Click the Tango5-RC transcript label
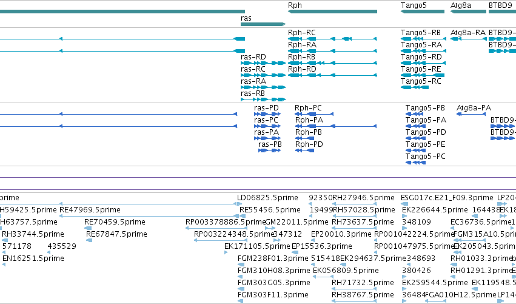The image size is (516, 304). click(421, 81)
